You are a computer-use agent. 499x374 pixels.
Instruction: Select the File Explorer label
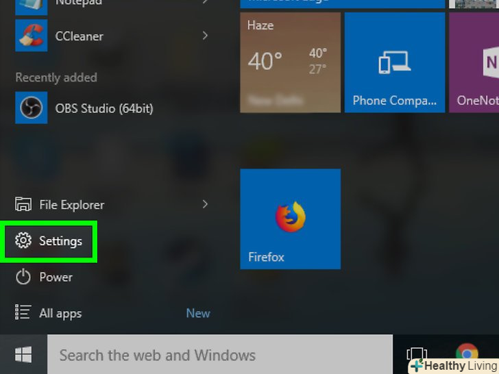(x=72, y=205)
